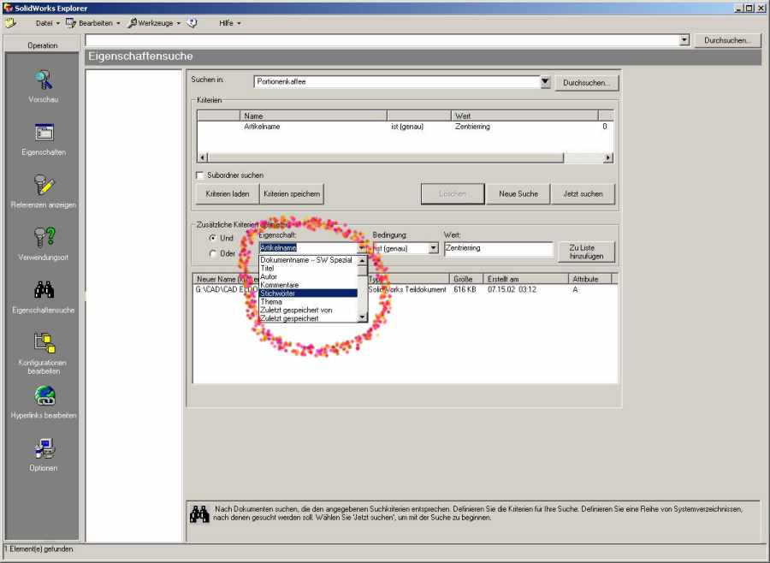This screenshot has height=563, width=770.
Task: Open the Vorschau preview icon
Action: pos(44,80)
